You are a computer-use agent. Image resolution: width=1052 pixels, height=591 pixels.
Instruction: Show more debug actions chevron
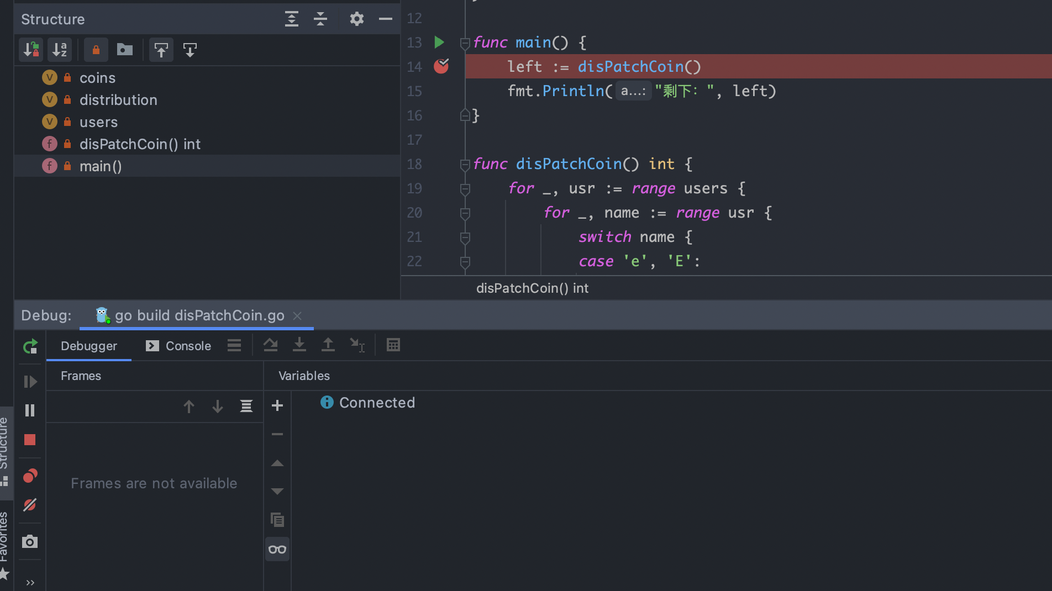[30, 582]
